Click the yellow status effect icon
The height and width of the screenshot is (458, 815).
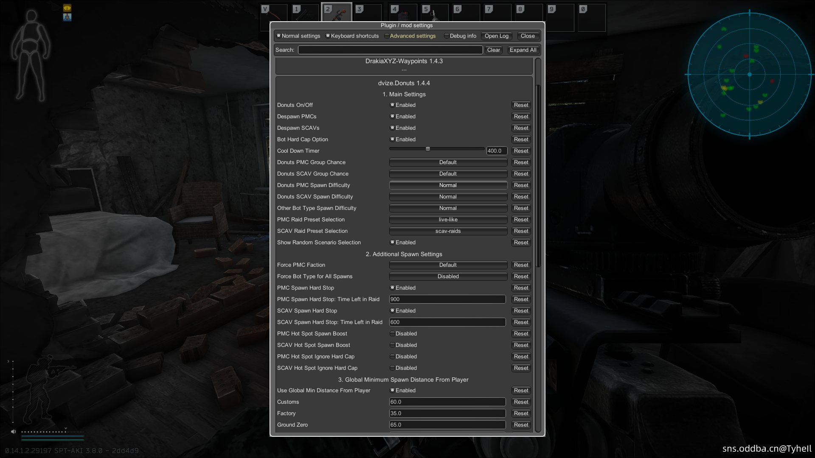[x=67, y=8]
